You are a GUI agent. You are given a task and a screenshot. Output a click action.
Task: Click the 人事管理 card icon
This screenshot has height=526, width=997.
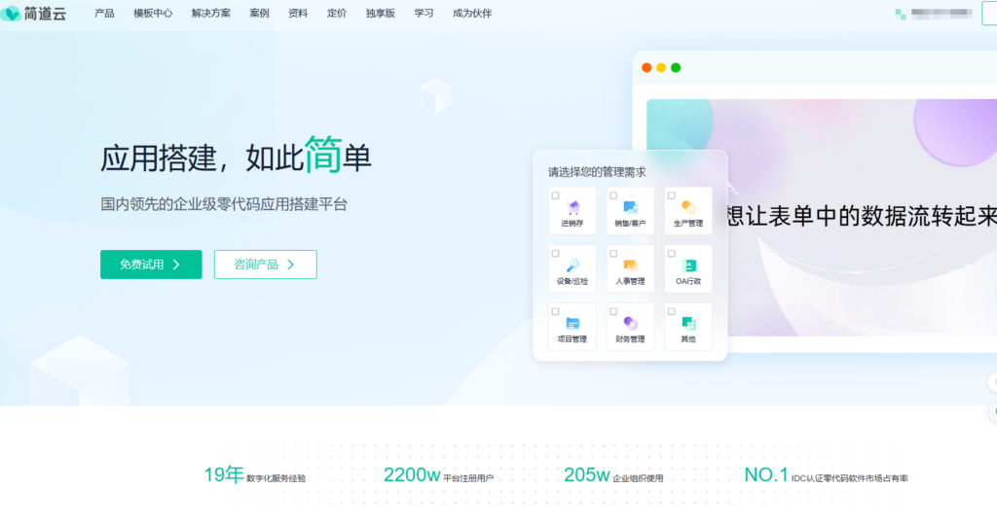[x=630, y=265]
